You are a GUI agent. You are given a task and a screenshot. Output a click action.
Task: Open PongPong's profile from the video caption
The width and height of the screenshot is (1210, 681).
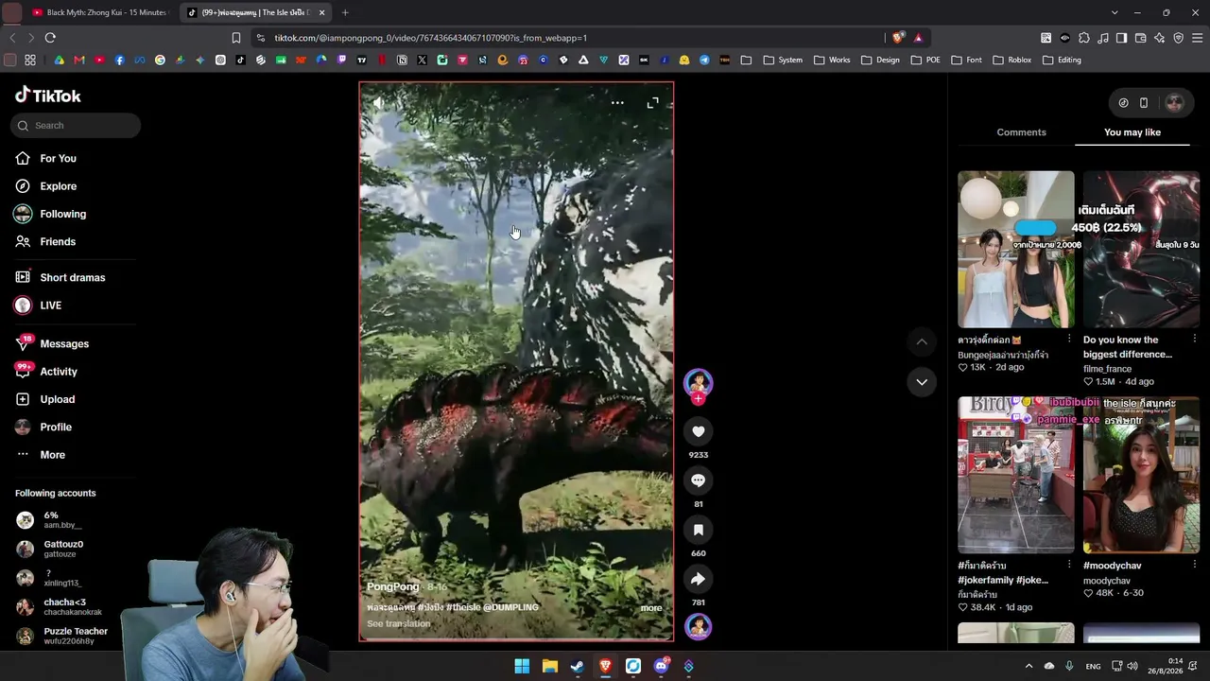click(x=392, y=587)
